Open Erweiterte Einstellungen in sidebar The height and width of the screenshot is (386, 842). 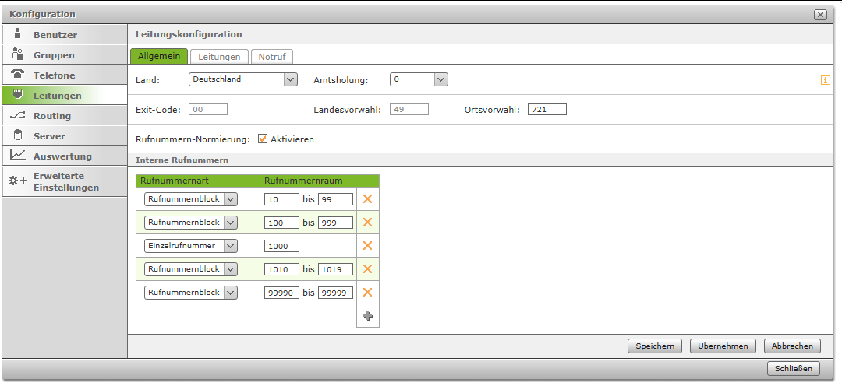coord(65,181)
